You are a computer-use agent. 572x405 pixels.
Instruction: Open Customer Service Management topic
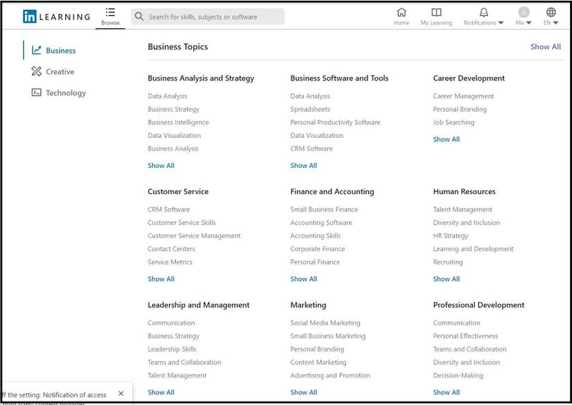194,236
